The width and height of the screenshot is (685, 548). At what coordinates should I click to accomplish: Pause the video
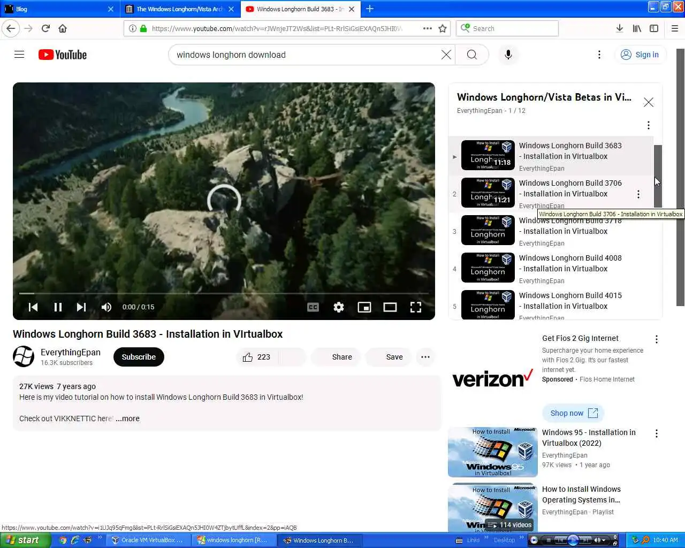(58, 307)
